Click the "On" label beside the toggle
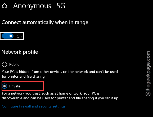This screenshot has height=117, width=153. point(19,36)
